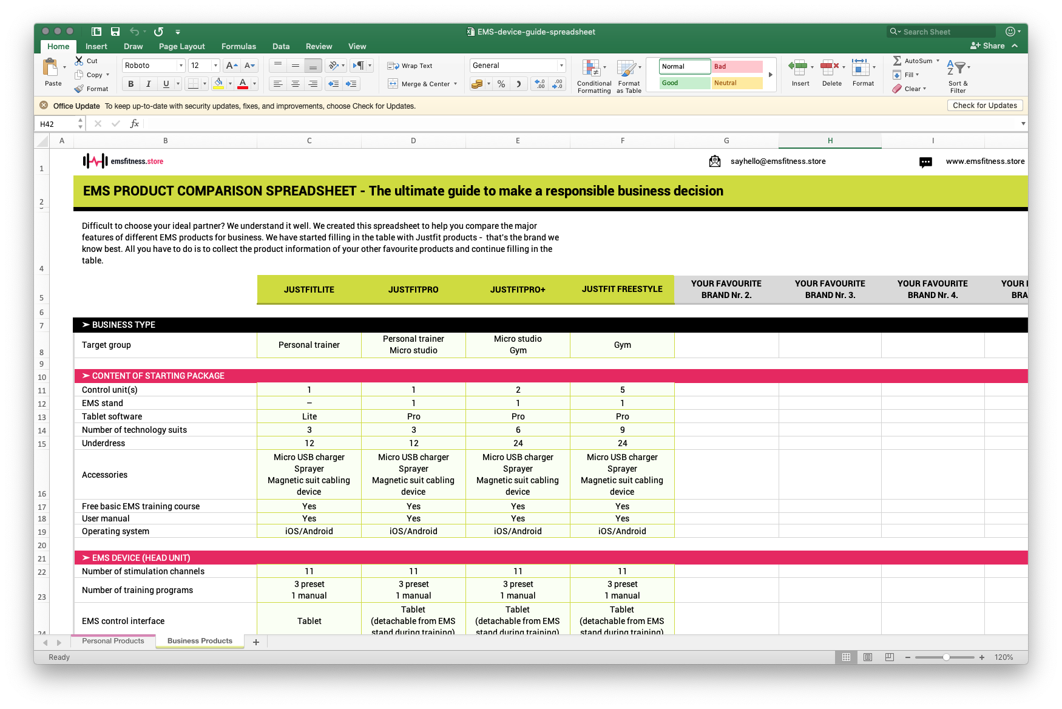
Task: Click the Cut scissors icon
Action: [x=79, y=61]
